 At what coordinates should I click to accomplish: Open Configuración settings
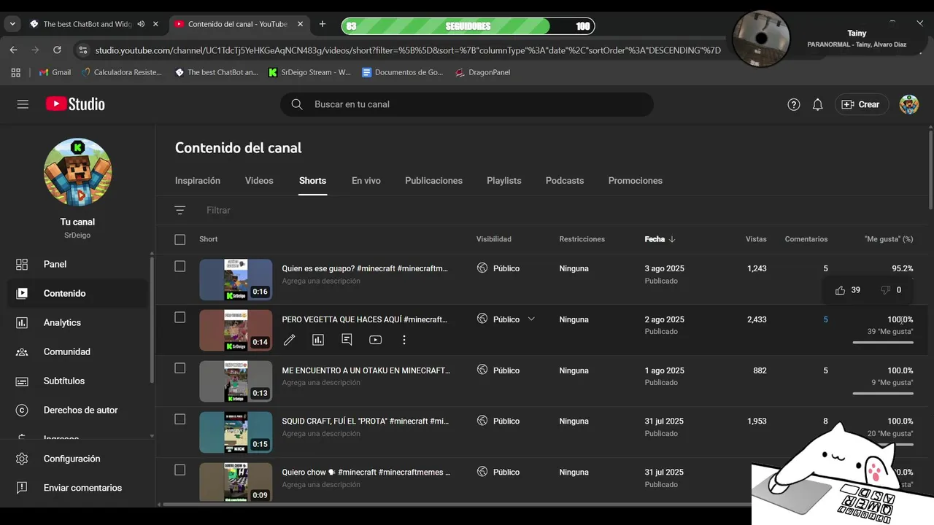coord(77,459)
